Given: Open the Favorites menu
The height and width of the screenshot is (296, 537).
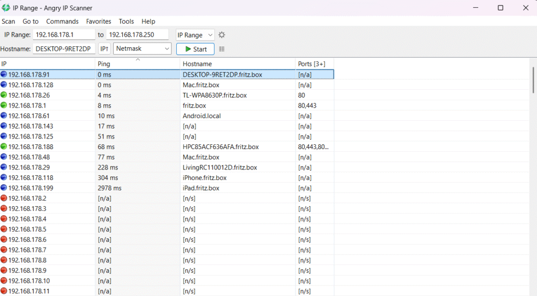Looking at the screenshot, I should (x=99, y=22).
